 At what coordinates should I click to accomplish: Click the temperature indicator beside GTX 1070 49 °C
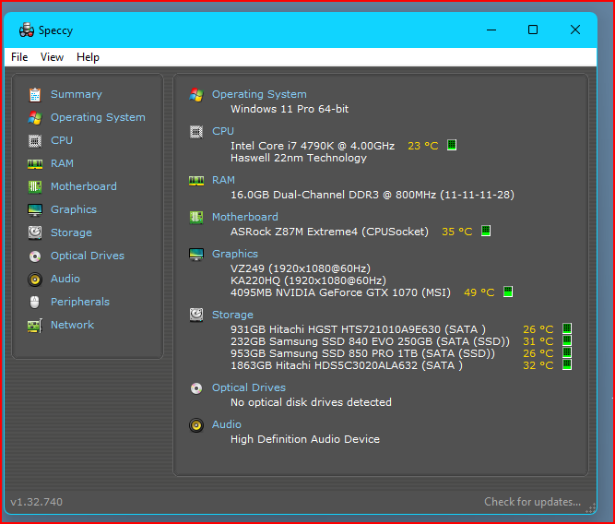click(x=508, y=292)
